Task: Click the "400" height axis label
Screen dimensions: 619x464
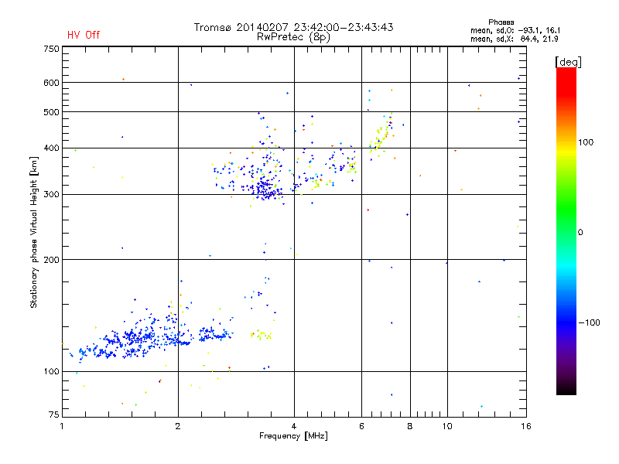Action: (51, 148)
